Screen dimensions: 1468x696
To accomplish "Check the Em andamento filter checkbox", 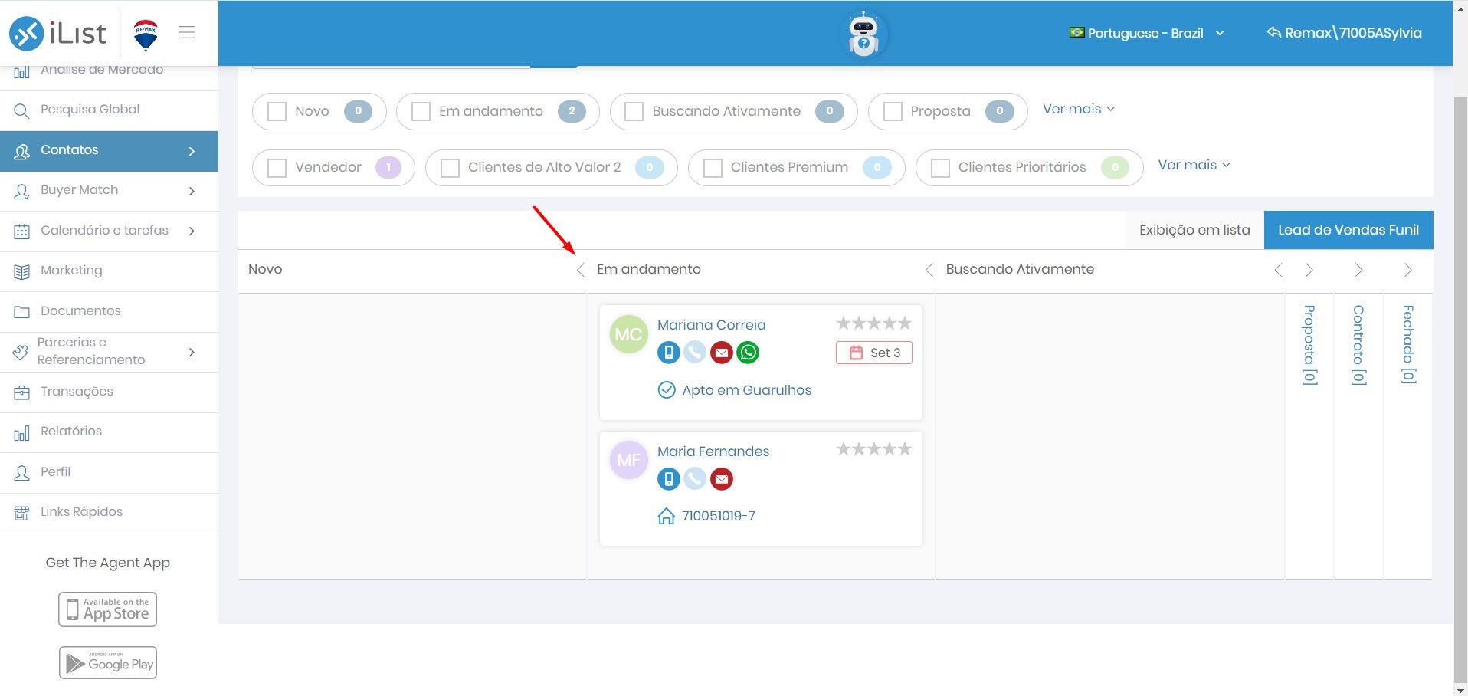I will click(x=421, y=112).
